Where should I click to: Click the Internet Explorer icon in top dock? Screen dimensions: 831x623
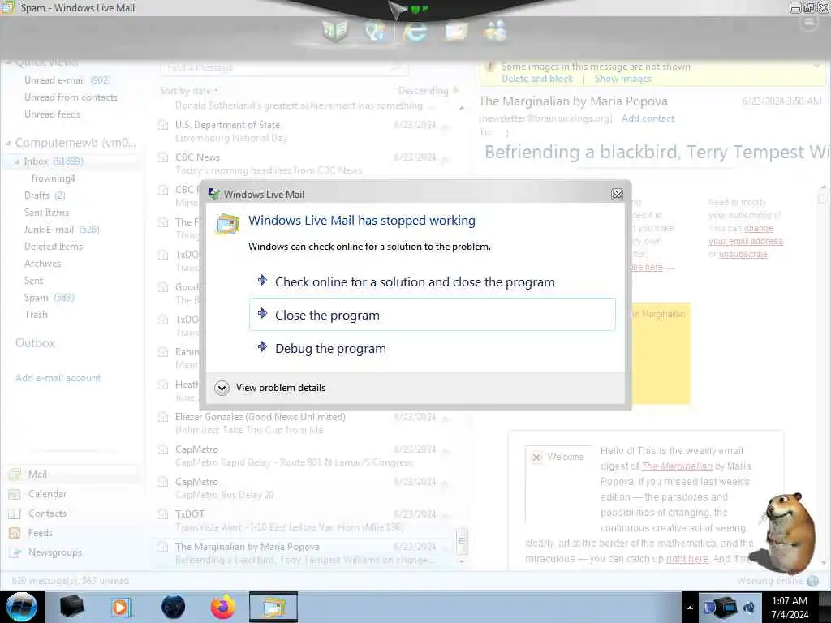(415, 32)
